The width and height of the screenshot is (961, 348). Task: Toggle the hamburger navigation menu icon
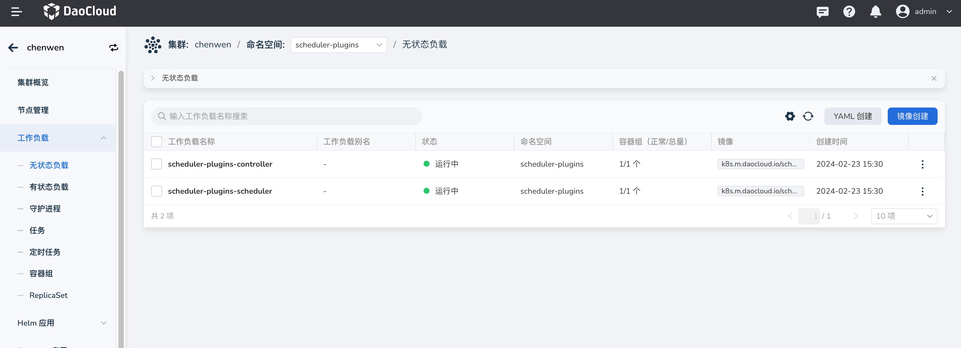coord(16,12)
